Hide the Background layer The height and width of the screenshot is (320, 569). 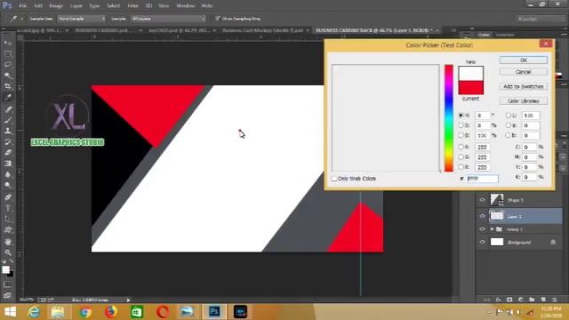(x=482, y=242)
